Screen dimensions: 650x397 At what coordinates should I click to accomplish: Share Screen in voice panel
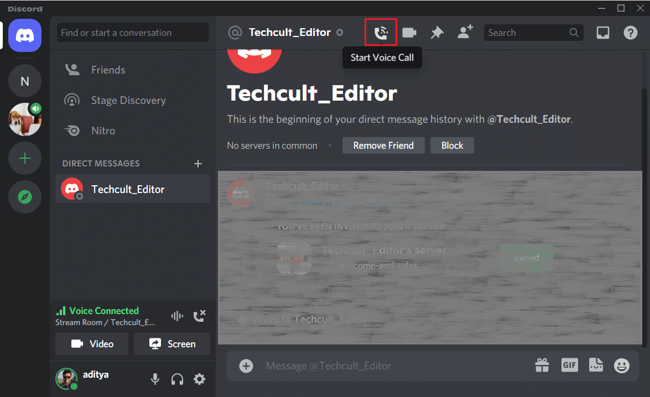coord(172,344)
